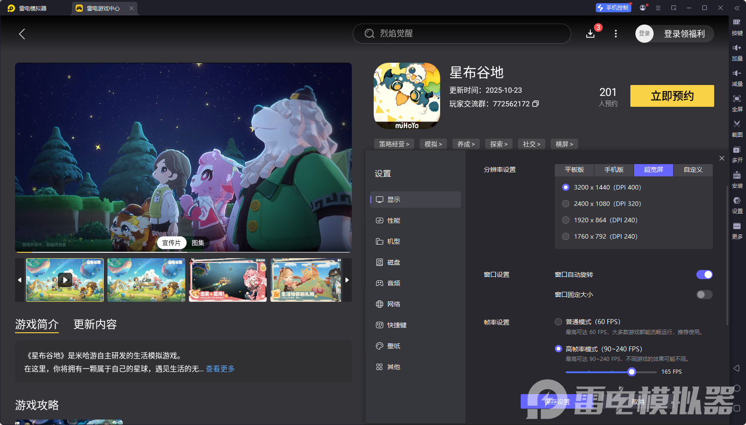The image size is (746, 425).
Task: Enable 普通模式 60 FPS mode
Action: coord(558,321)
